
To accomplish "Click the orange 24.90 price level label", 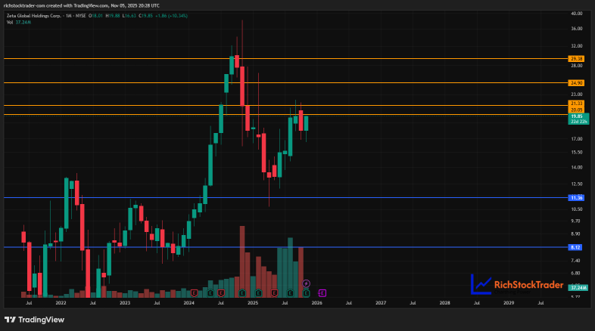I will (x=575, y=82).
